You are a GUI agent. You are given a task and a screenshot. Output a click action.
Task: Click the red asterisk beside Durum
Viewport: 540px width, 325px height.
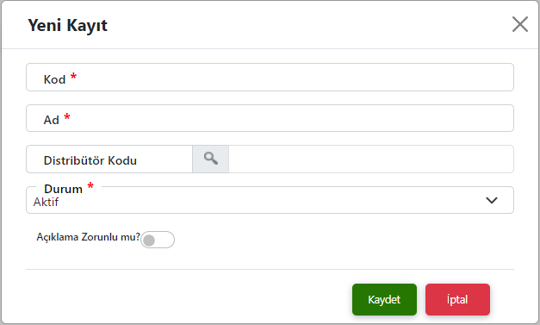(x=90, y=185)
